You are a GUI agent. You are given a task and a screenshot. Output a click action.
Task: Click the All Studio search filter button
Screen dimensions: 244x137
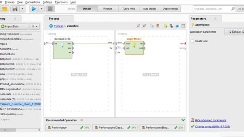(x=240, y=9)
